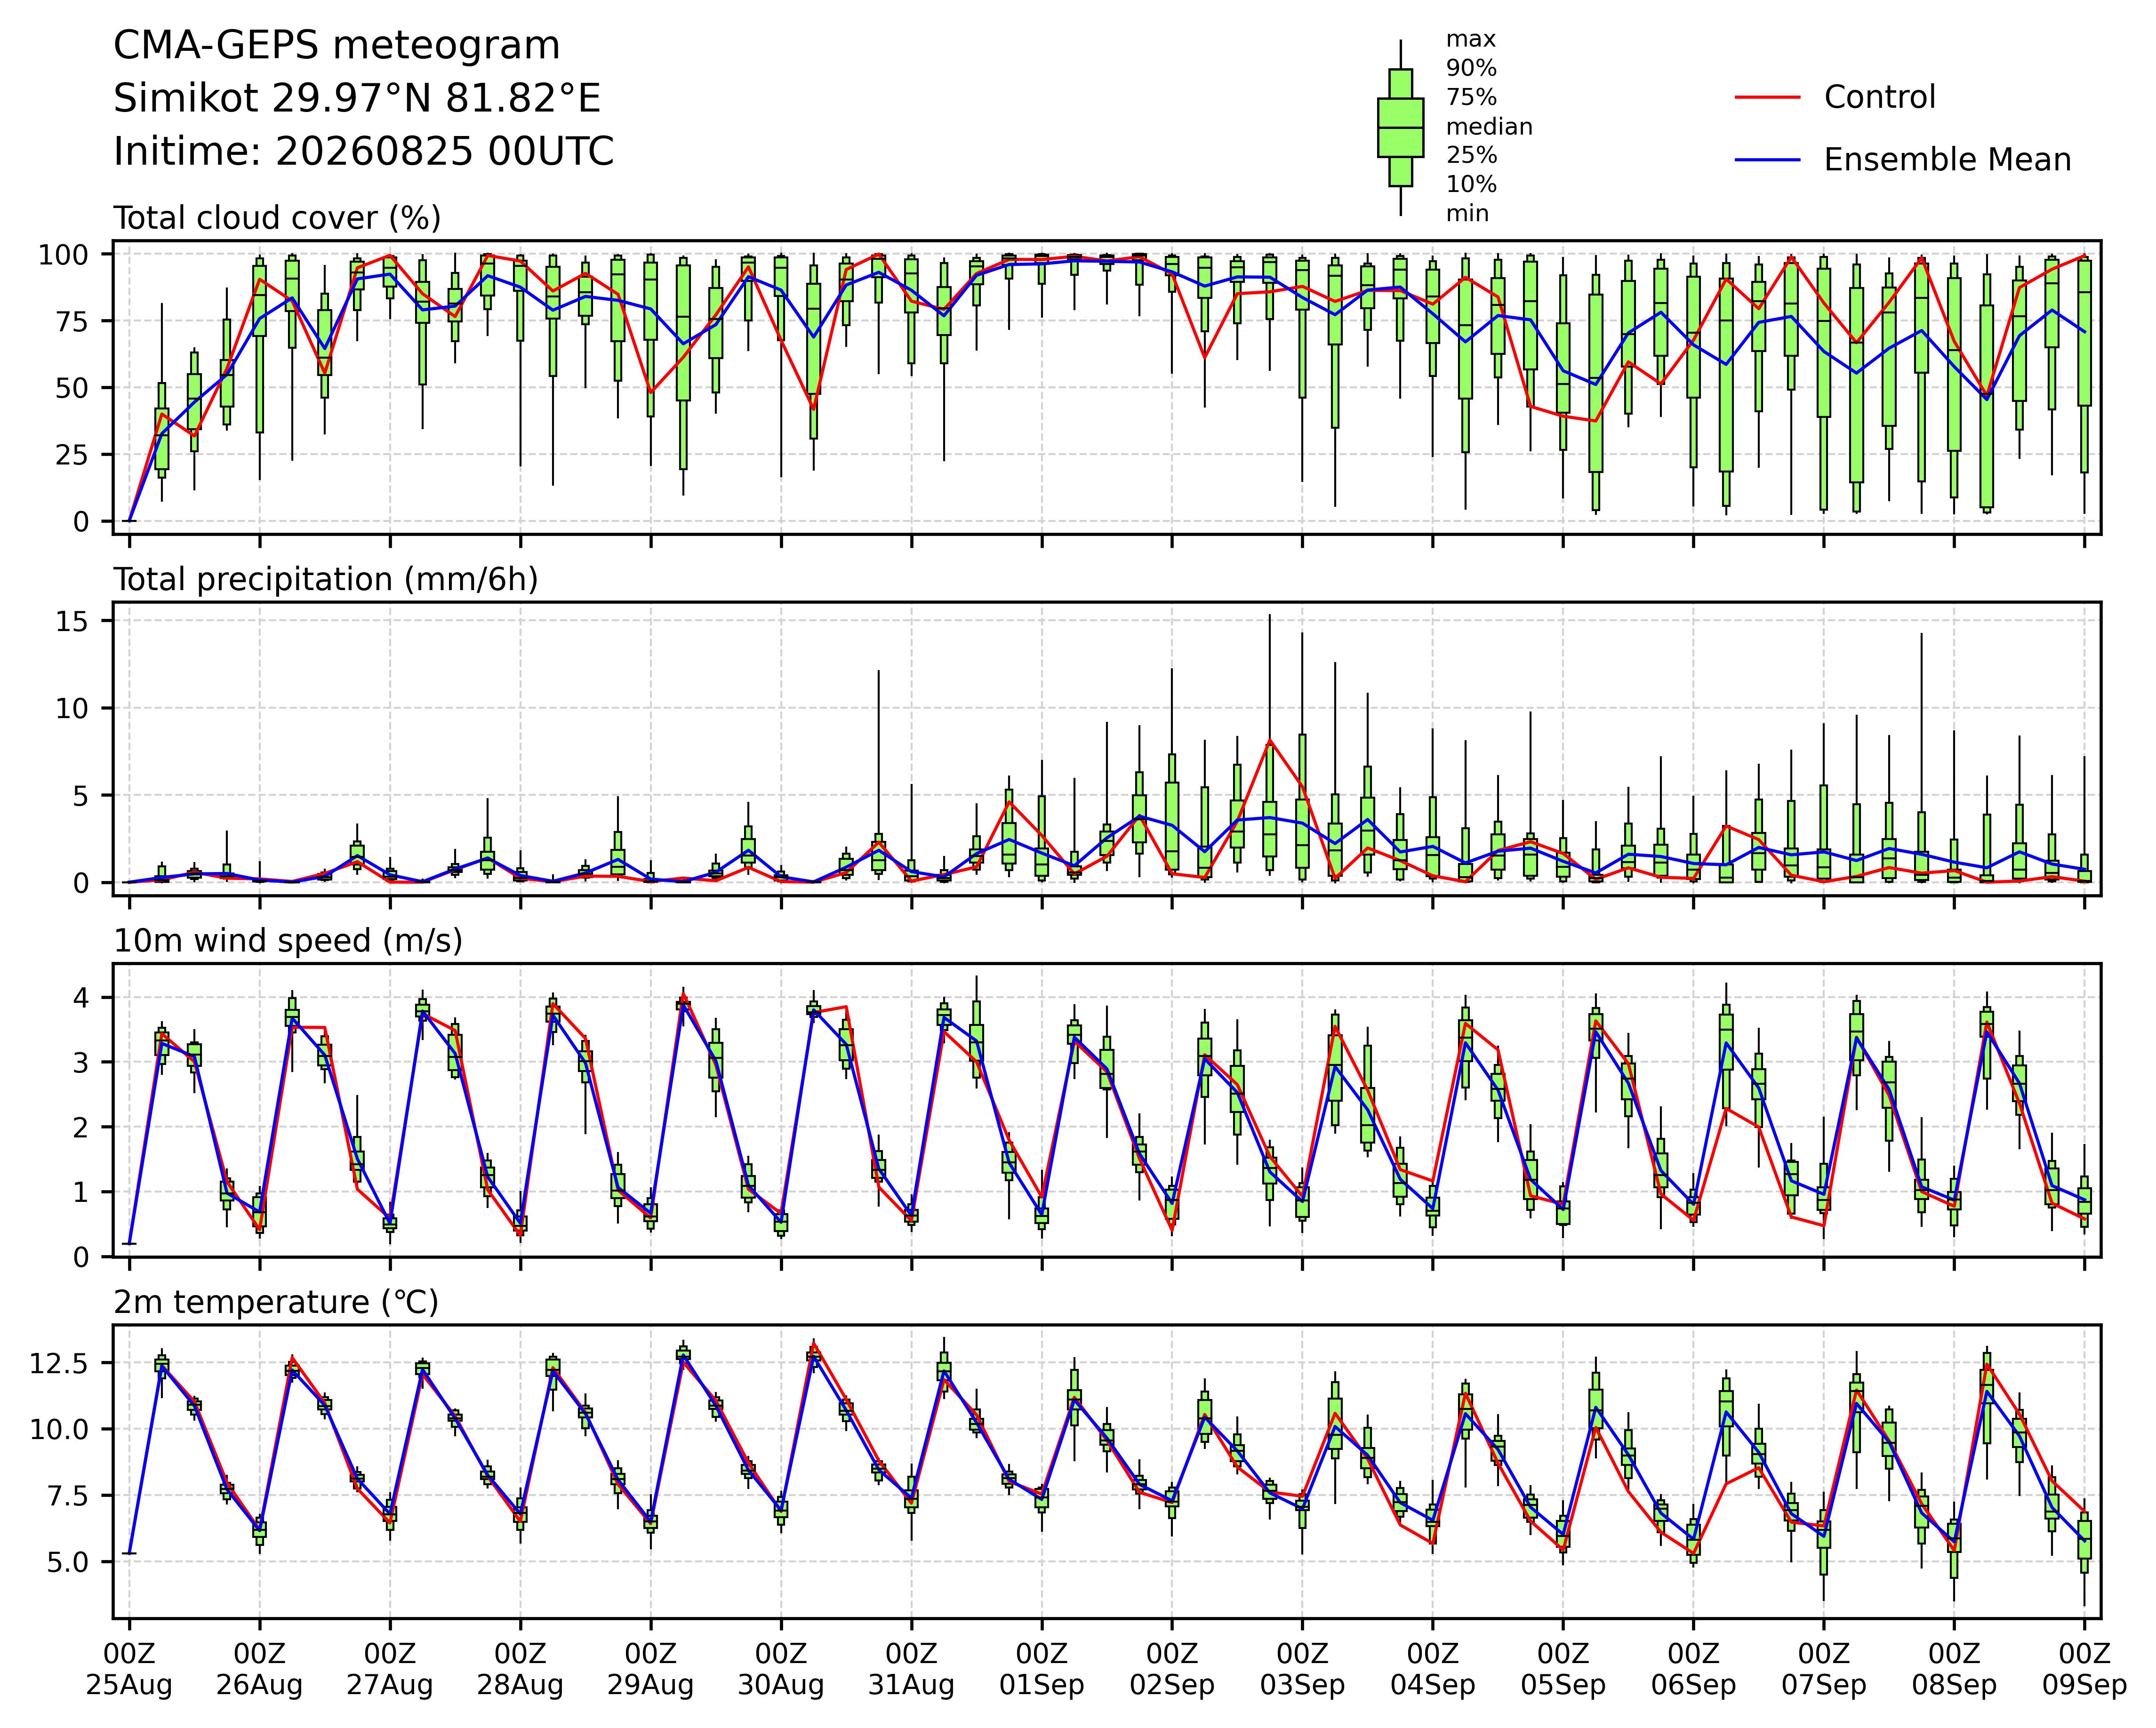Select the Ensemble Mean legend label
This screenshot has height=1728, width=2156.
click(x=1947, y=160)
